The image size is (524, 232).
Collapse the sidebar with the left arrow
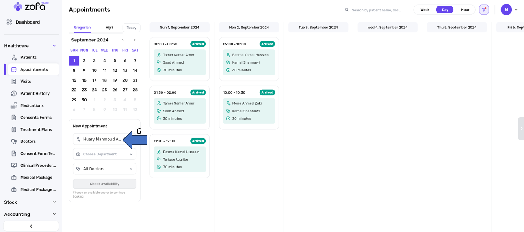[x=31, y=226]
